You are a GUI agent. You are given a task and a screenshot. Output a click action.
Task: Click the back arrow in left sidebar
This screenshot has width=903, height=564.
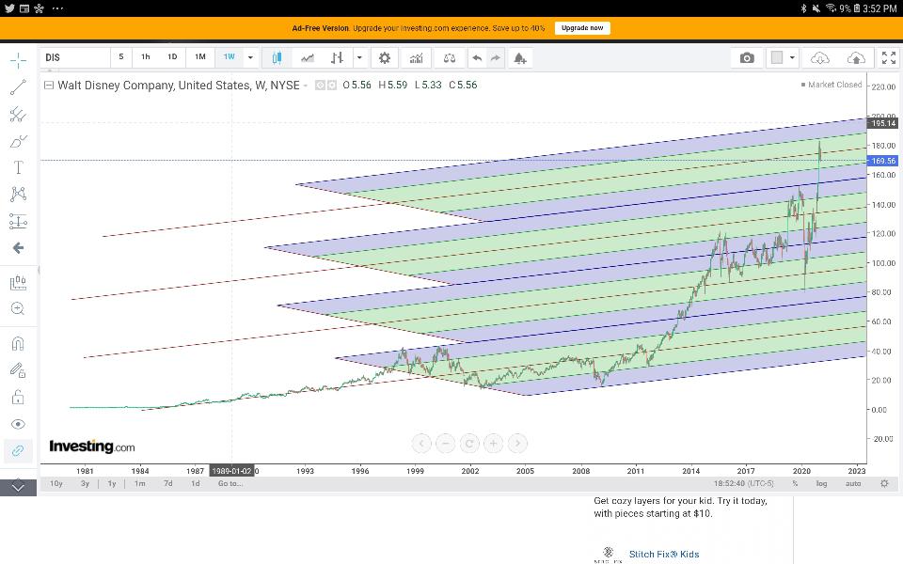18,248
